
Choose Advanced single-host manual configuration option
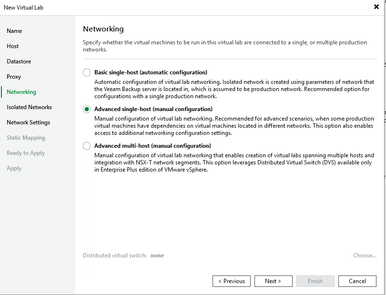87,109
